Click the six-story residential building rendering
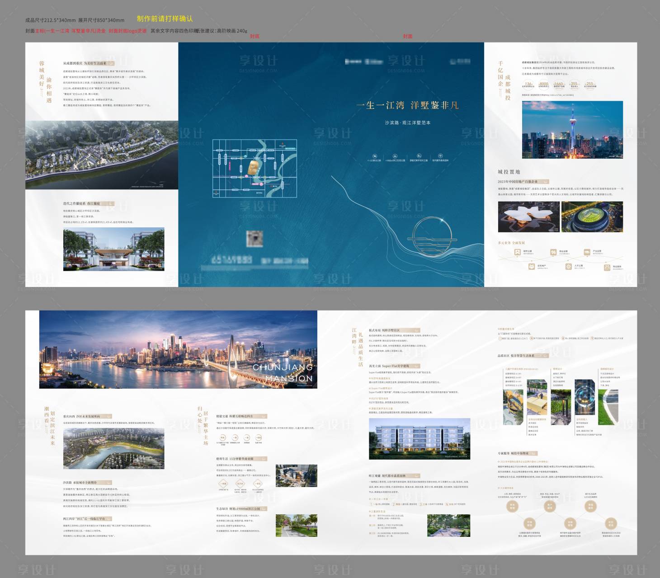The width and height of the screenshot is (660, 578). click(x=419, y=438)
